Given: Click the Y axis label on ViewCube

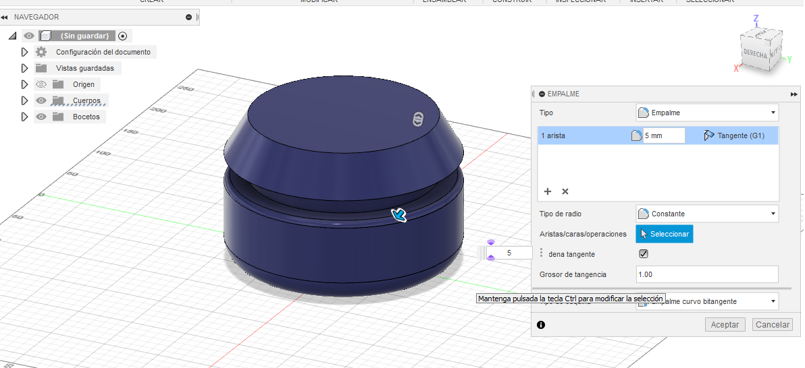Looking at the screenshot, I should (789, 60).
